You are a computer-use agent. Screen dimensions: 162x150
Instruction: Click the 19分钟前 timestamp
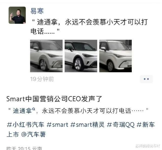pos(42,79)
